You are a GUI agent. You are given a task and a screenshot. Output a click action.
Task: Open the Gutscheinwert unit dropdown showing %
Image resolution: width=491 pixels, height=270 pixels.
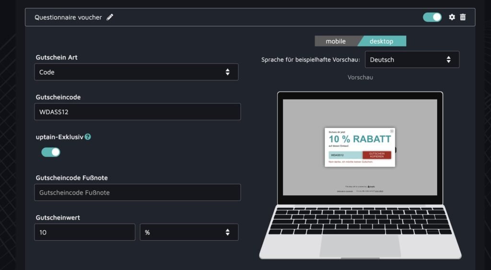[188, 232]
